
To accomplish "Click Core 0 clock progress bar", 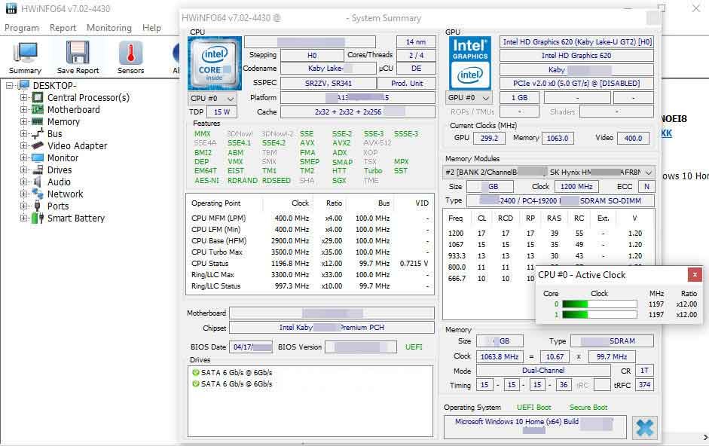I will tap(599, 304).
